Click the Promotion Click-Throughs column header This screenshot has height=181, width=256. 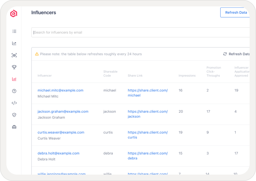point(214,72)
